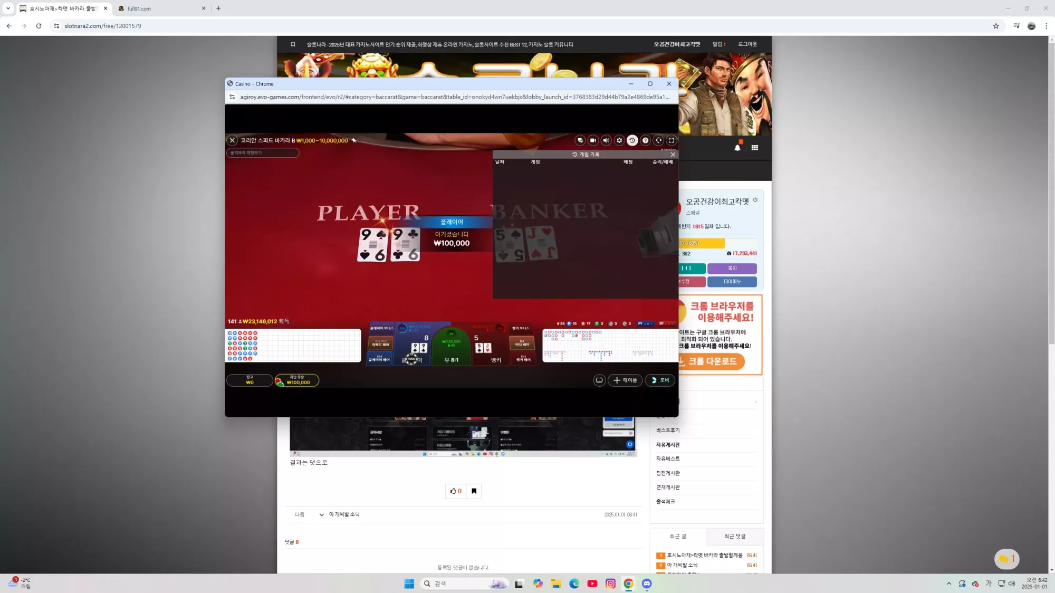Open the 알림 notifications link in the header
Screen dimensions: 1055x593
(x=718, y=44)
